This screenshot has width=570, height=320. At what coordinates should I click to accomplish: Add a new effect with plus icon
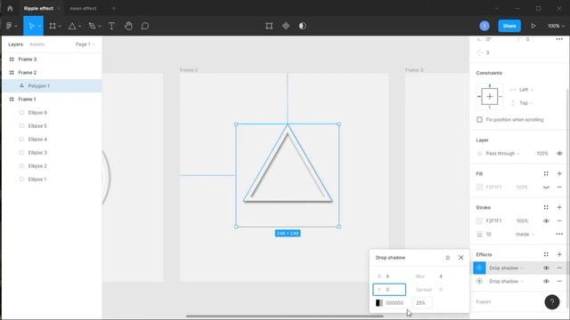coord(559,255)
